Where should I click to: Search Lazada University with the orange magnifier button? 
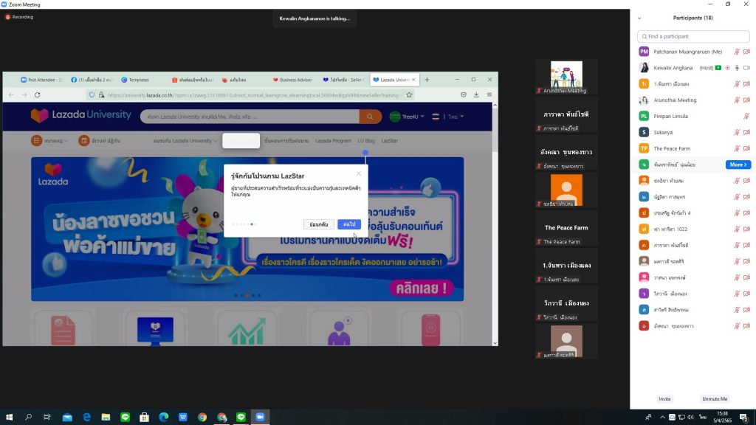click(x=370, y=117)
